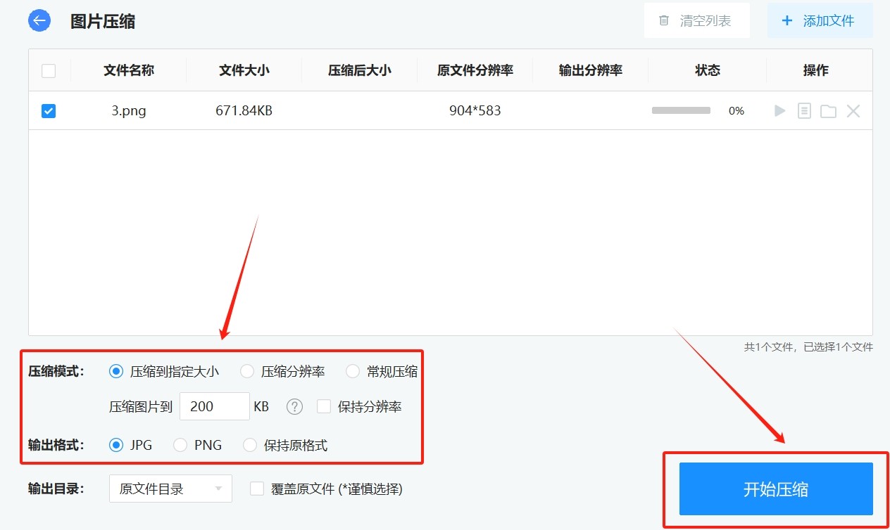Toggle the select-all checkbox in table header
Screen dimensions: 890x530
point(49,70)
